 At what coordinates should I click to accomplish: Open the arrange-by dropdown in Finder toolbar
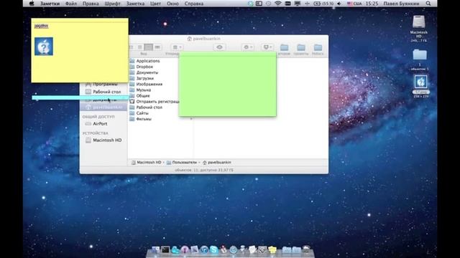pos(177,47)
